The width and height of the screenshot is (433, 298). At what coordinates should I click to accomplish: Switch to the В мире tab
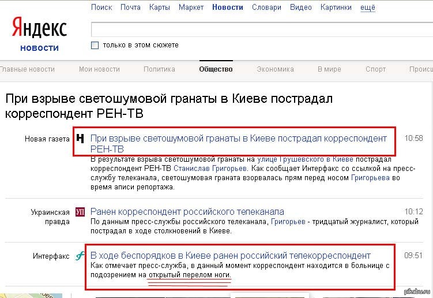point(329,69)
